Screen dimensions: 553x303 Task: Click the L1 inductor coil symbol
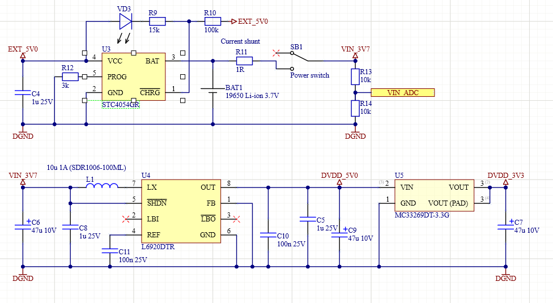point(103,186)
